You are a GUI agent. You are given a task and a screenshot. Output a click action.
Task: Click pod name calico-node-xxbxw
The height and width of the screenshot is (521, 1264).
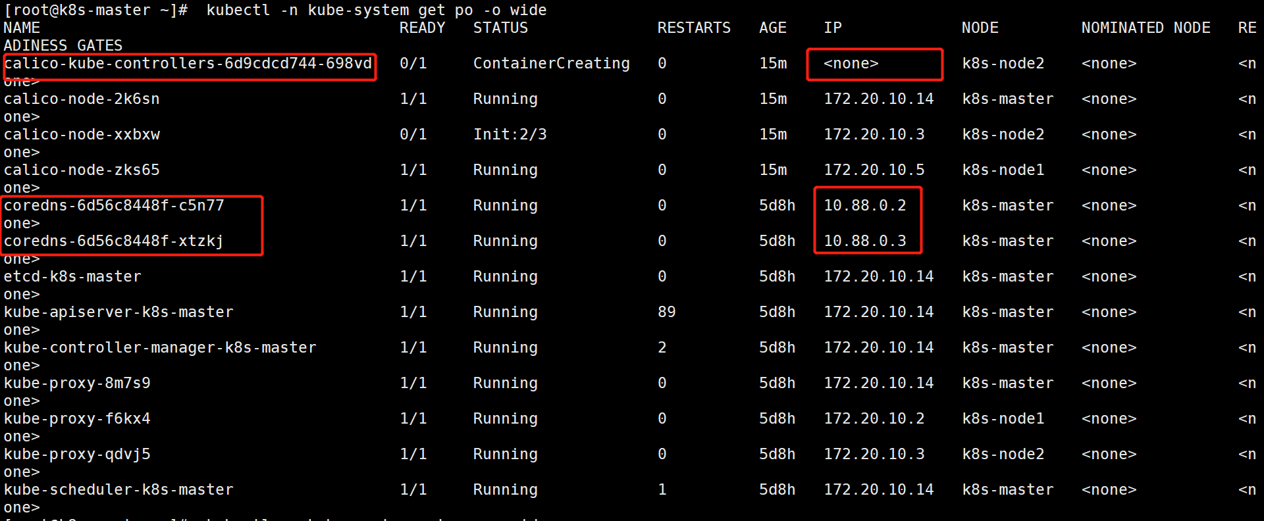pyautogui.click(x=82, y=134)
